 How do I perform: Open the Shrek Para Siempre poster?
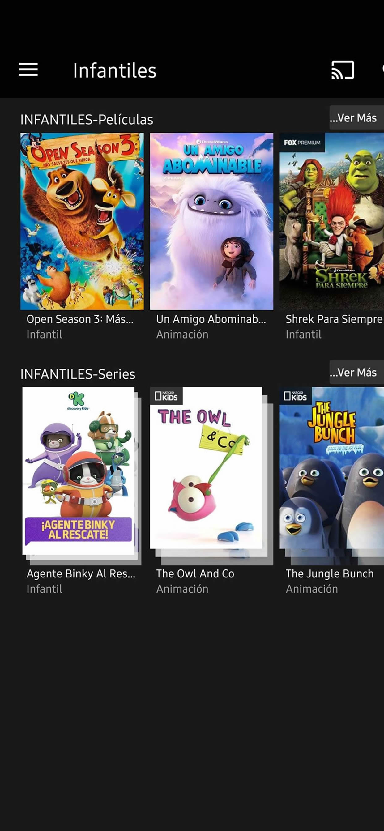tap(332, 221)
